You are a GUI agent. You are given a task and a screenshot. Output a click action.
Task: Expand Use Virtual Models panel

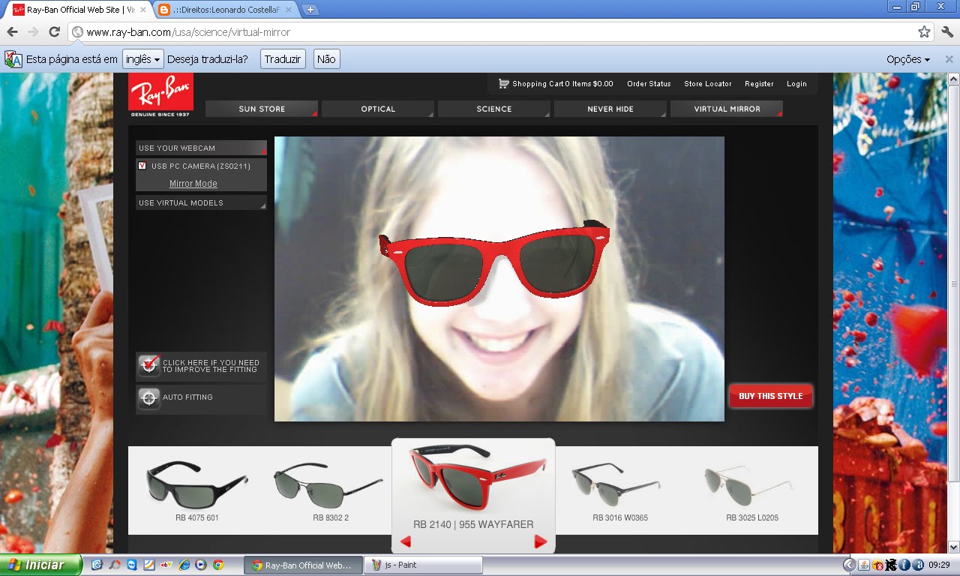(x=201, y=202)
